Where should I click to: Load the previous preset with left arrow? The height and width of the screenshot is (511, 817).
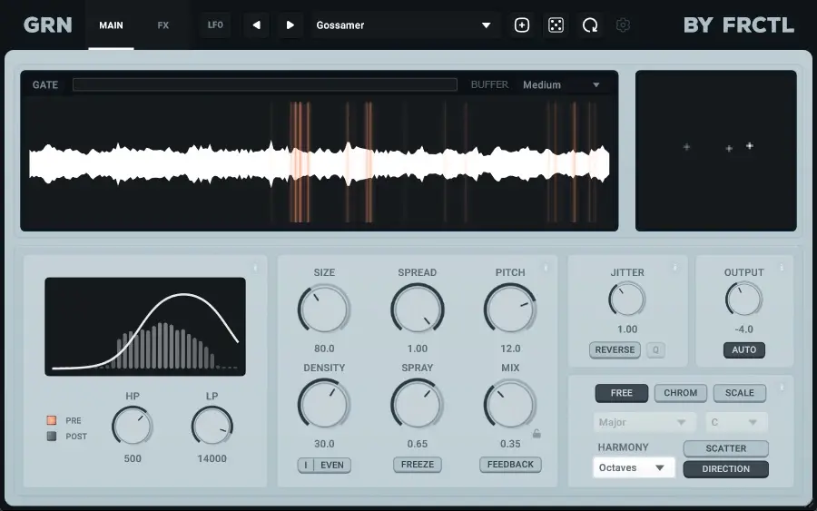click(256, 25)
